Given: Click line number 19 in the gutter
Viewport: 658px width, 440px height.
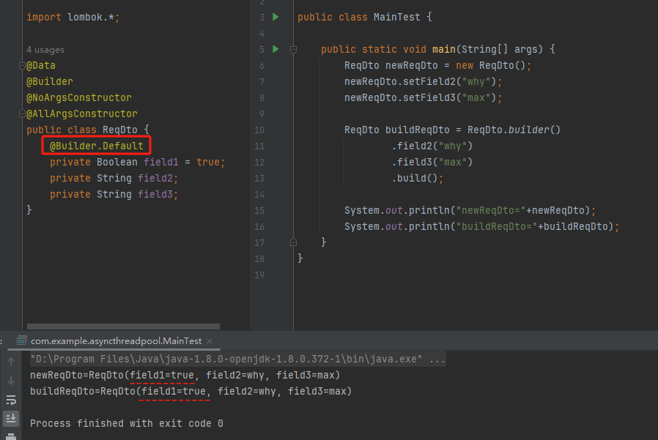Looking at the screenshot, I should click(259, 275).
